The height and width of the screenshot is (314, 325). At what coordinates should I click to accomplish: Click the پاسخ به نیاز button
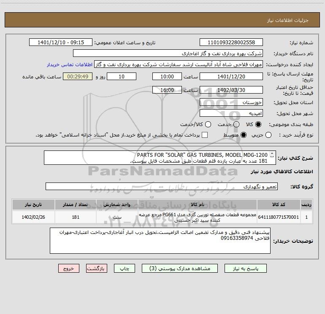[x=245, y=268]
